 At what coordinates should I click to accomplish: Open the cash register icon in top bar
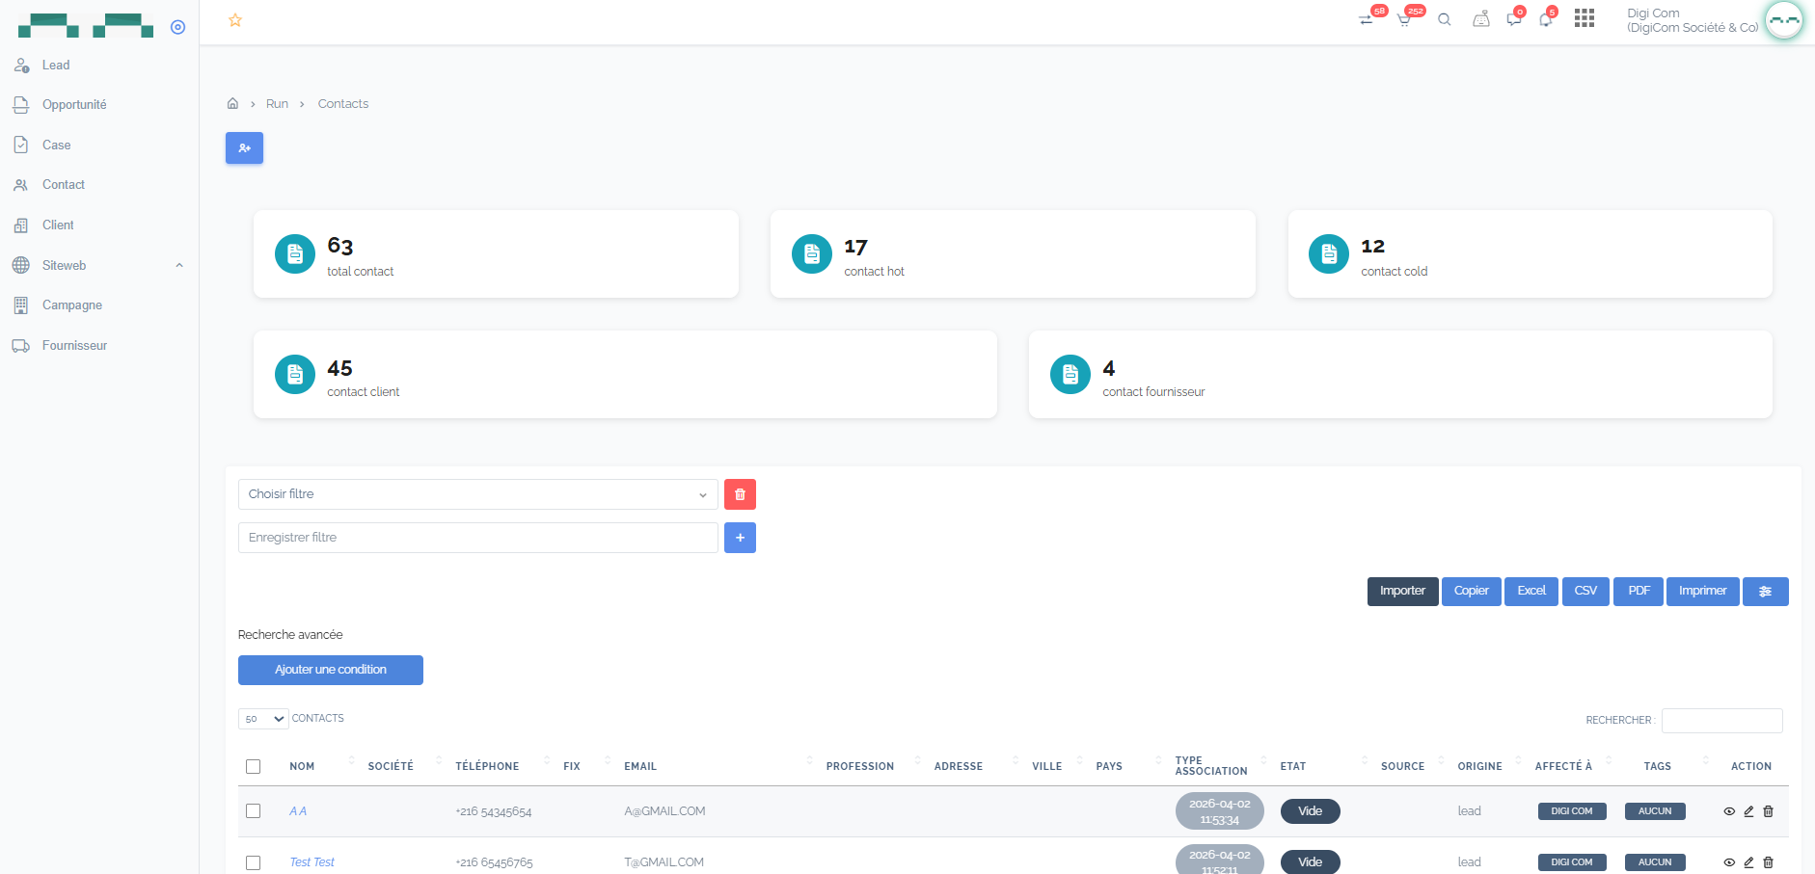tap(1481, 19)
